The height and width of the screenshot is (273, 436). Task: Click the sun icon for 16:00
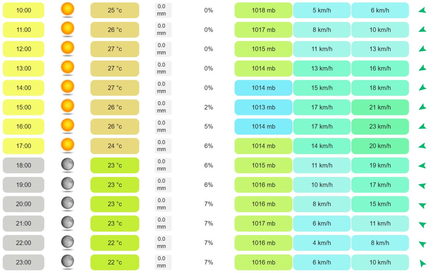(x=67, y=126)
